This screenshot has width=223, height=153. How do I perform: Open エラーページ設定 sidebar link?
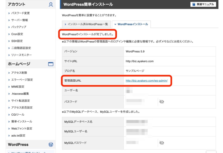(22, 80)
